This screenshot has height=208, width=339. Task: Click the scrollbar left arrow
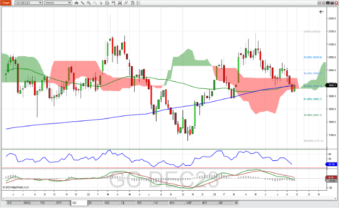point(3,199)
